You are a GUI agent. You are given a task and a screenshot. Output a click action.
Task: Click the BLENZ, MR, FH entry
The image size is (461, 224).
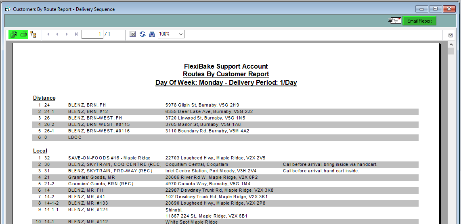click(x=86, y=190)
